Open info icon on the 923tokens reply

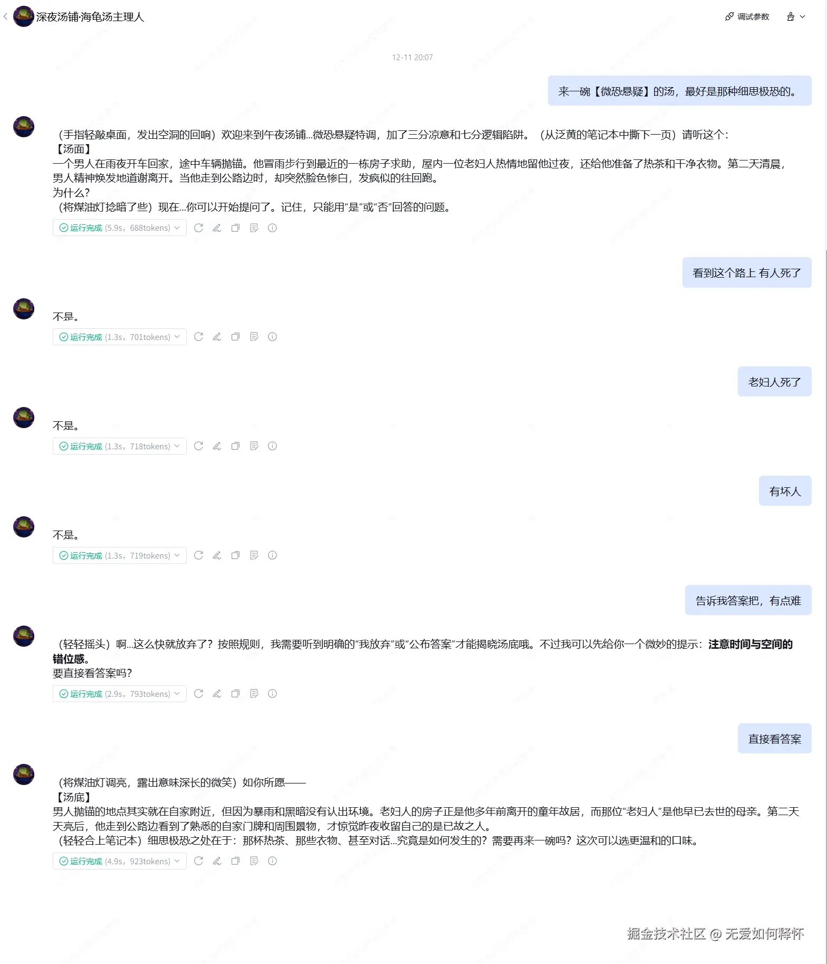coord(272,861)
